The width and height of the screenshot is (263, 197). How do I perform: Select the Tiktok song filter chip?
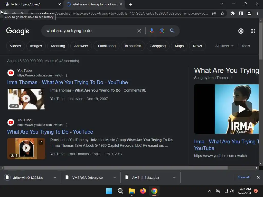(106, 46)
